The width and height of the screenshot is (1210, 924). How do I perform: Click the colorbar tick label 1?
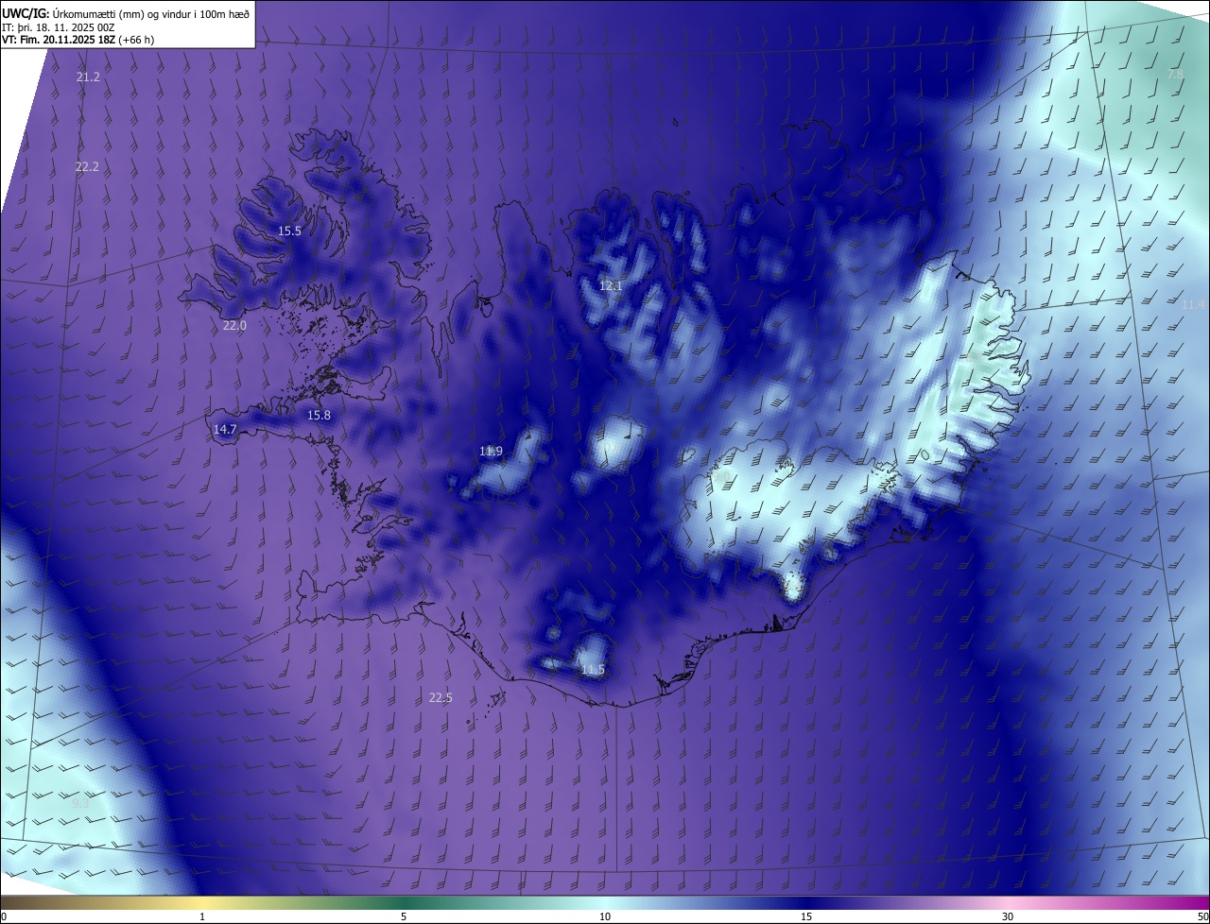click(x=202, y=916)
